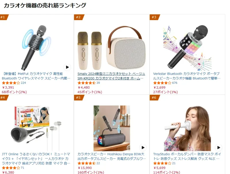Play video for TroyStudio vocal damper

click(x=218, y=148)
